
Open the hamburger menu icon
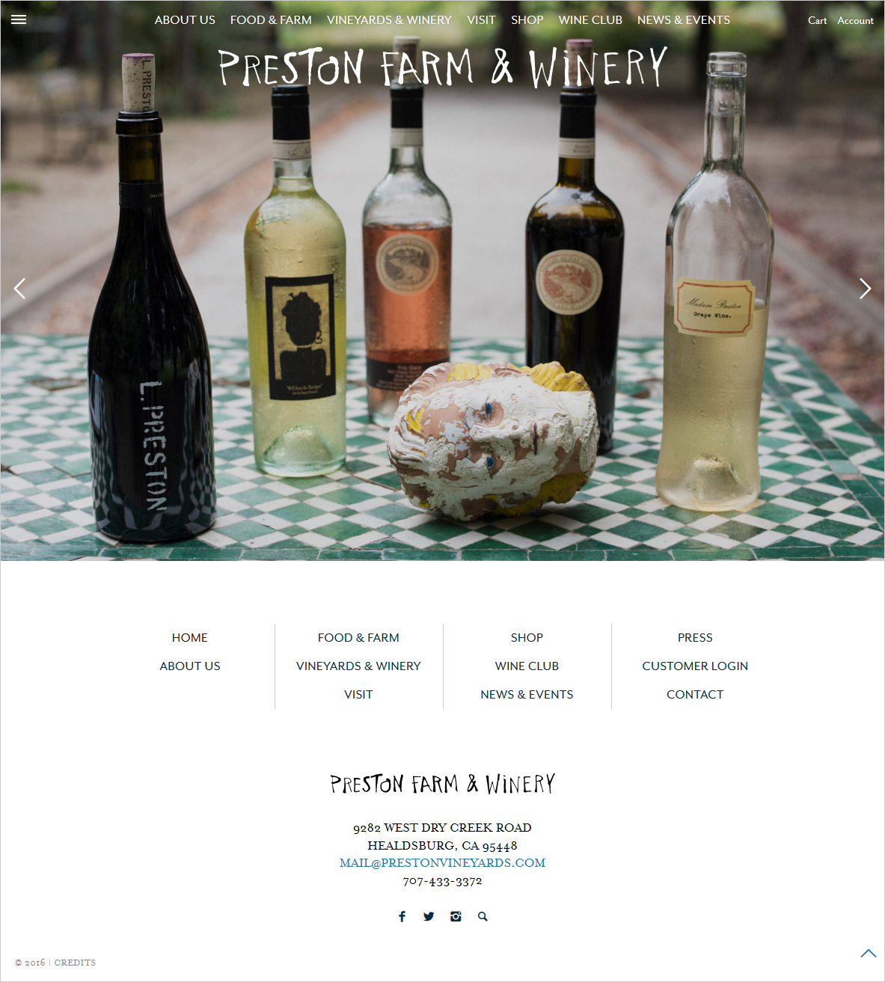tap(19, 19)
